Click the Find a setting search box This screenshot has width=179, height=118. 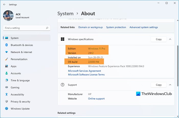click(24, 28)
